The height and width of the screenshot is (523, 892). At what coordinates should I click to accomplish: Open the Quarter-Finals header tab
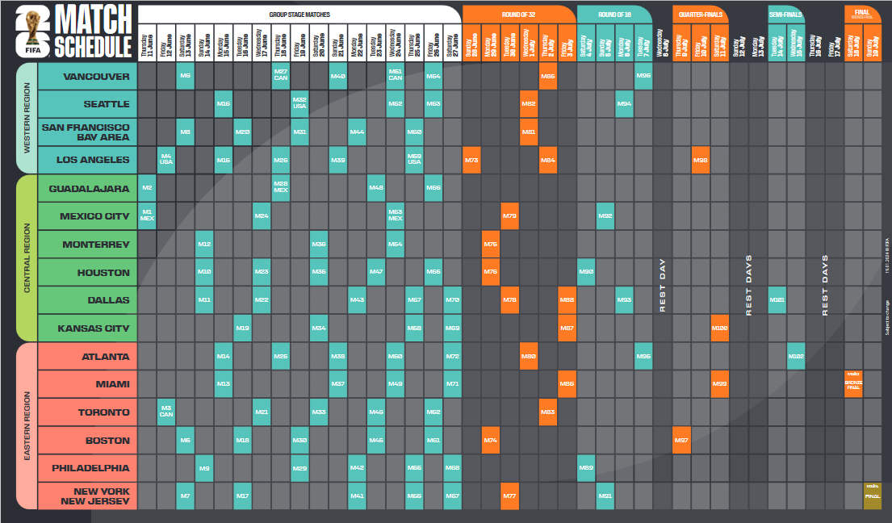[699, 15]
